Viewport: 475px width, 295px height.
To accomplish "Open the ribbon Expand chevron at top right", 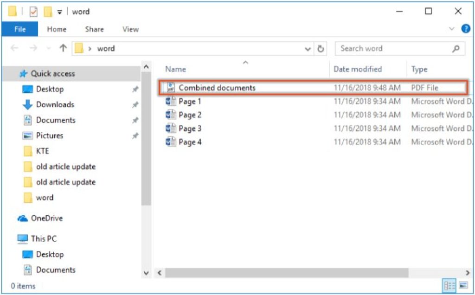I will click(x=451, y=28).
